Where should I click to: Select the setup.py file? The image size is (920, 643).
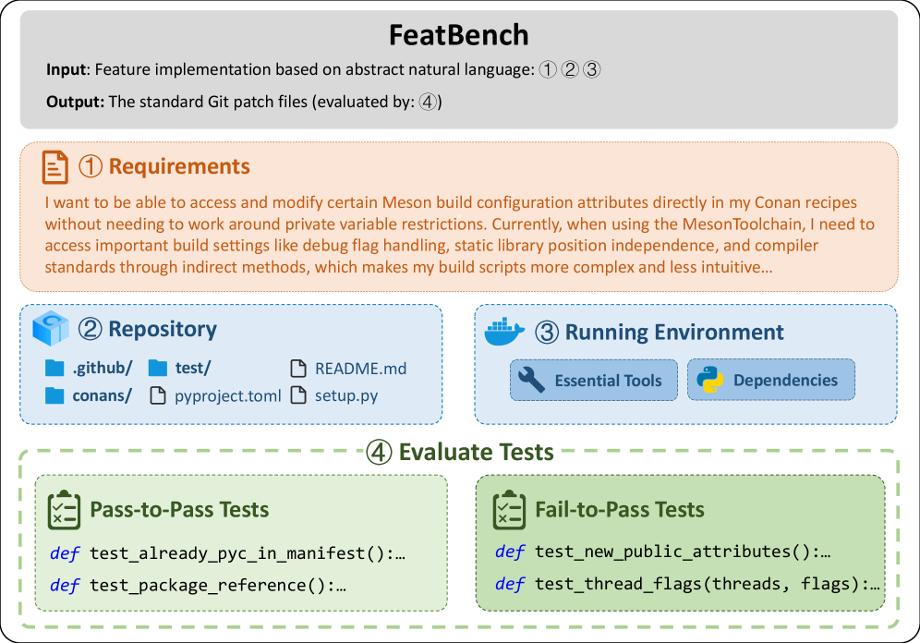pos(334,396)
